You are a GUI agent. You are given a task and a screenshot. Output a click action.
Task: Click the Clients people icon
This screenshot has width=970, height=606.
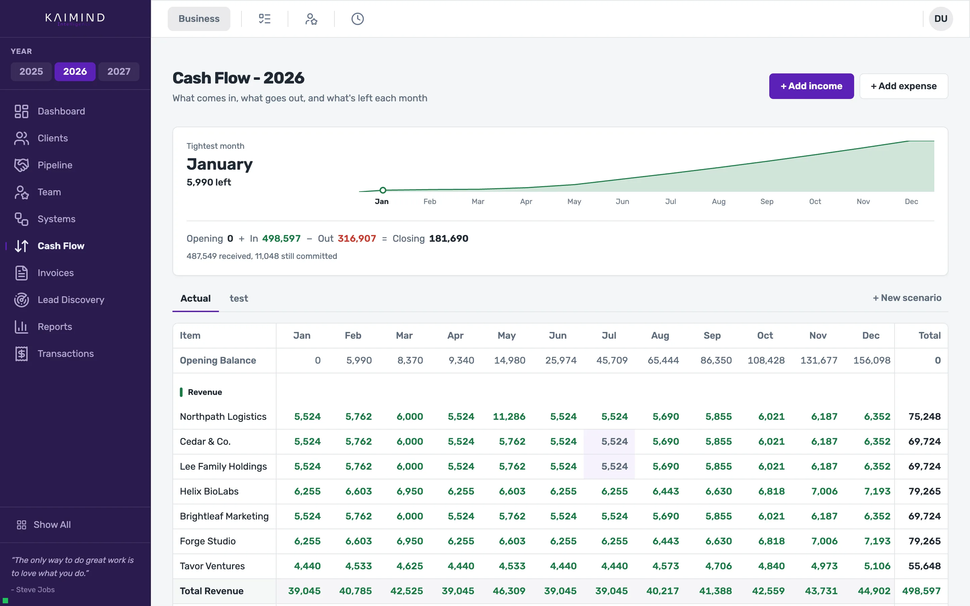point(21,138)
